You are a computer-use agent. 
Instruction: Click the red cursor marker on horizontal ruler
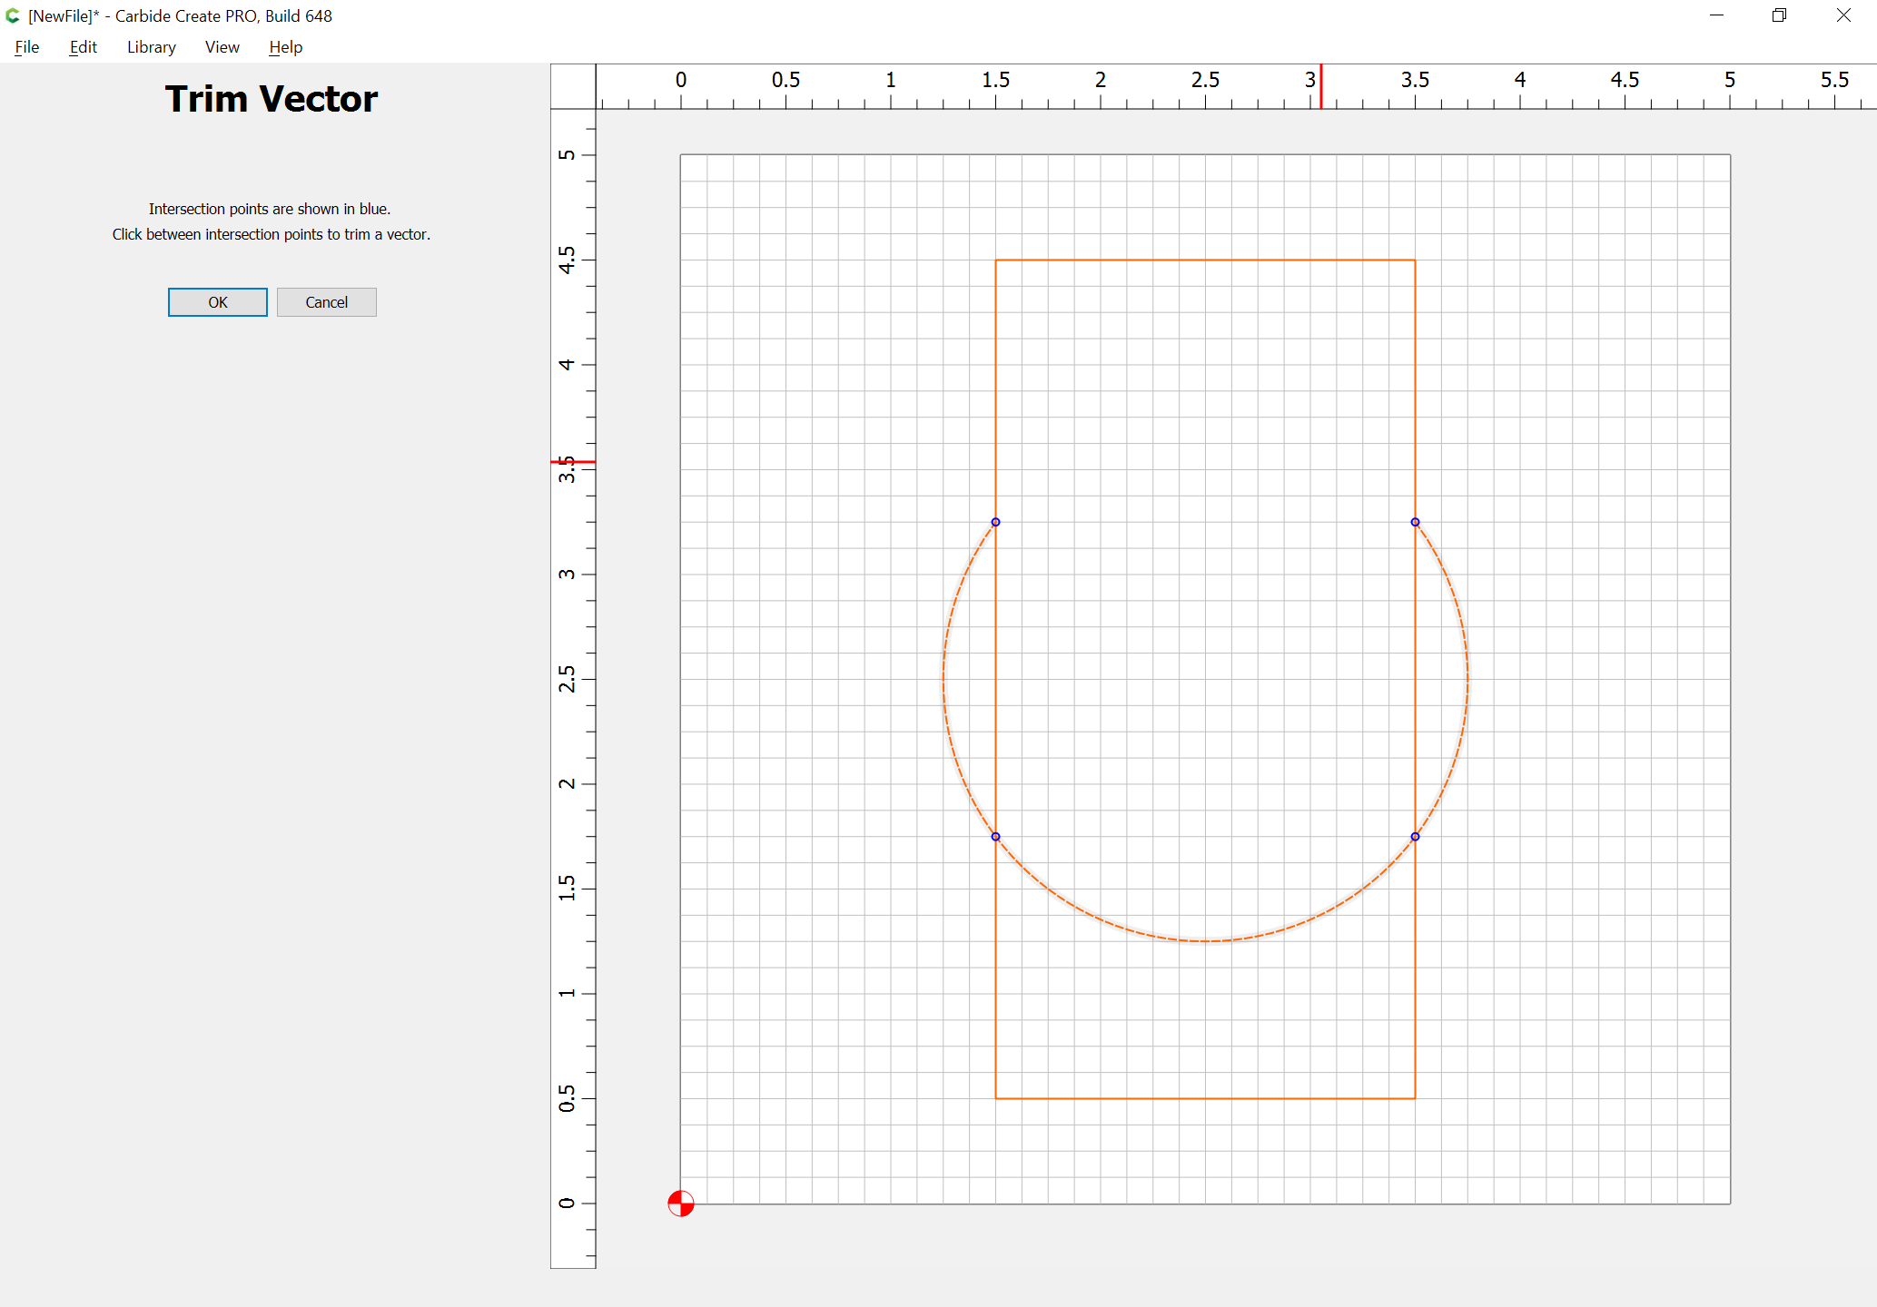click(1321, 86)
